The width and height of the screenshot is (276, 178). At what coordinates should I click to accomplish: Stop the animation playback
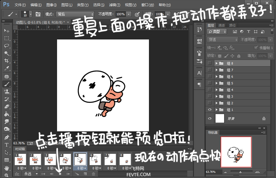(60, 174)
